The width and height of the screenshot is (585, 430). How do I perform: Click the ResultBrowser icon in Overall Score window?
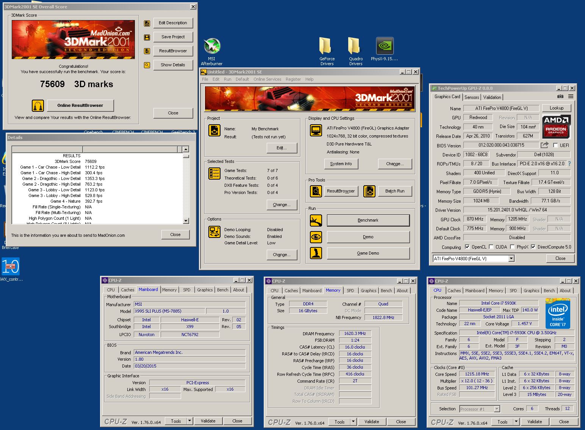click(147, 51)
